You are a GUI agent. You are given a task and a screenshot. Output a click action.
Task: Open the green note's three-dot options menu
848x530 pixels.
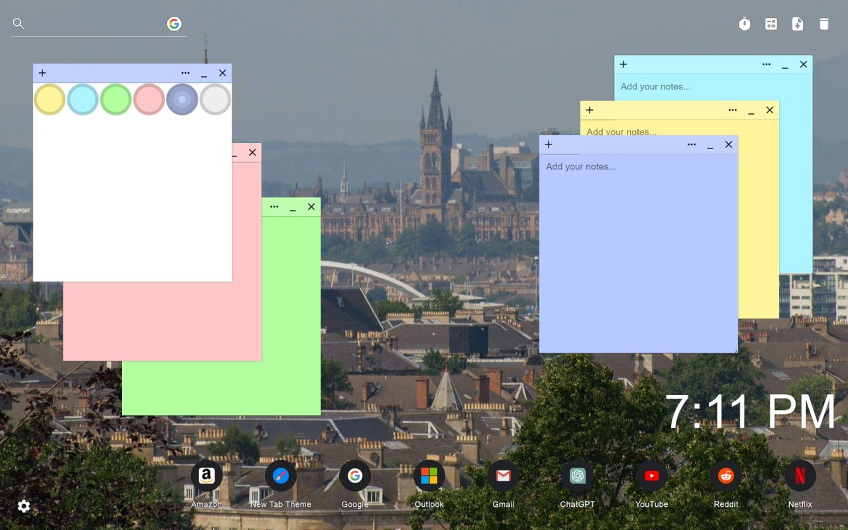[x=274, y=207]
